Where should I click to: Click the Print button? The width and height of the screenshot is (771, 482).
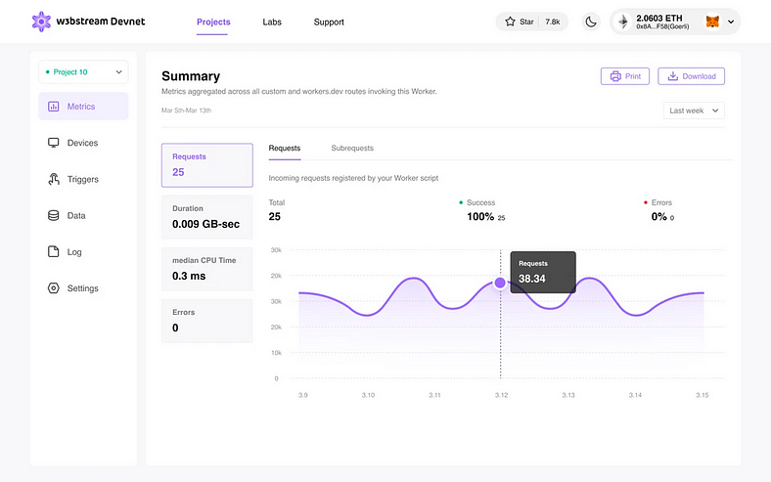click(x=625, y=76)
